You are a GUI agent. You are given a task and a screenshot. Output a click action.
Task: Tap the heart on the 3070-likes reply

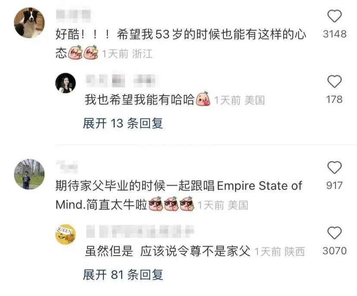pyautogui.click(x=334, y=233)
